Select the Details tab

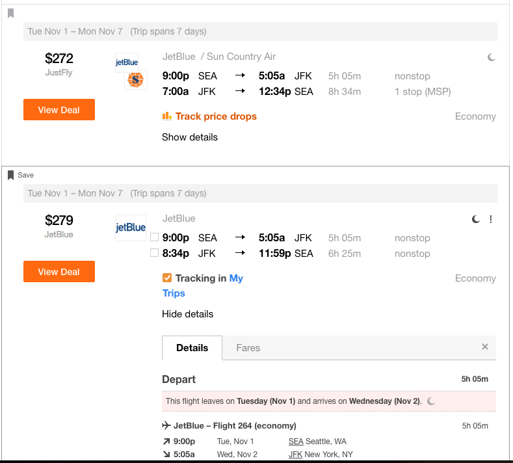pyautogui.click(x=192, y=348)
